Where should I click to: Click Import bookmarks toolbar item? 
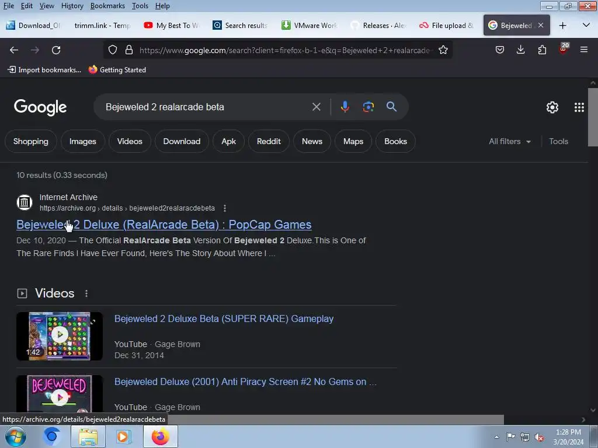pyautogui.click(x=44, y=70)
